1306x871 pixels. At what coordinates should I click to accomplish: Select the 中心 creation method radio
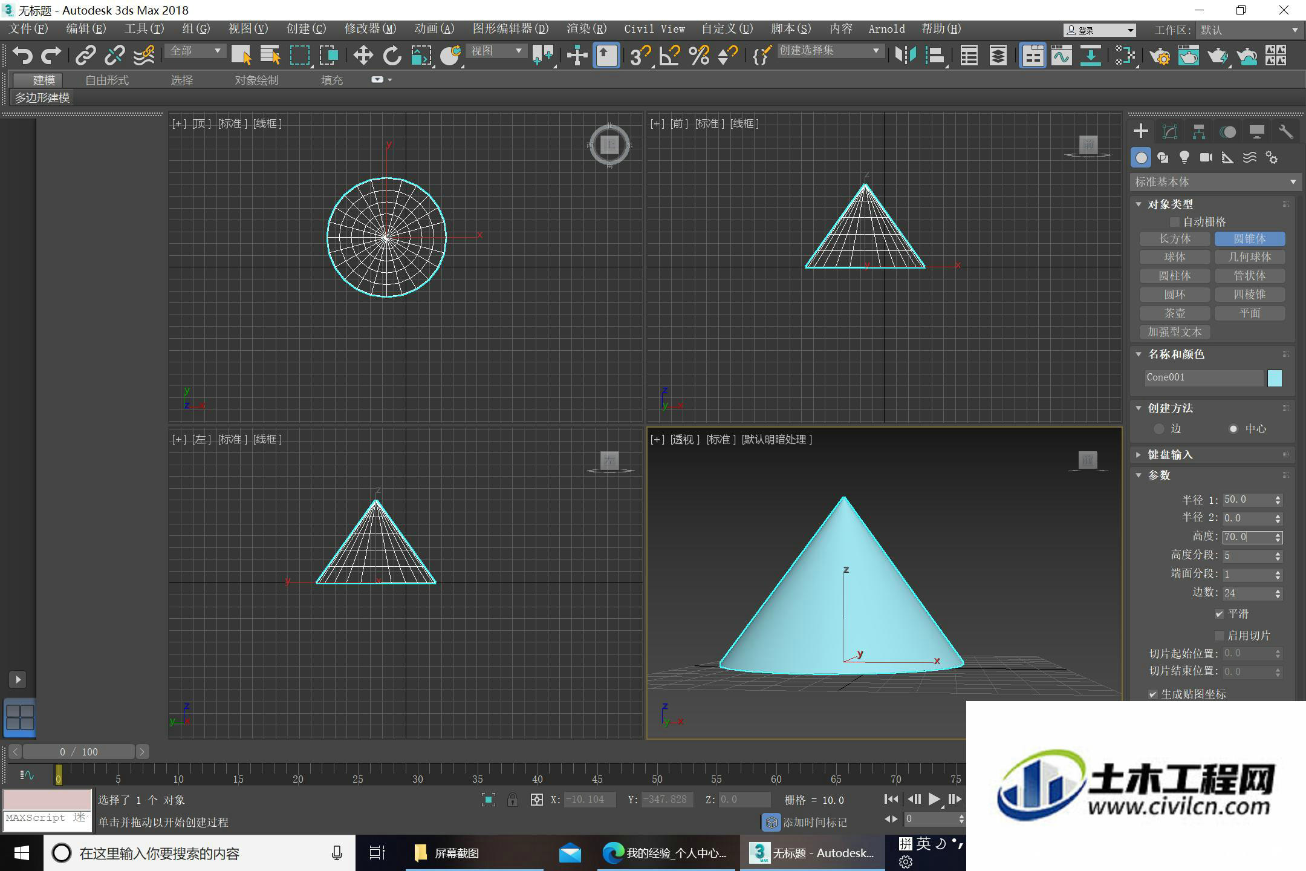coord(1233,429)
